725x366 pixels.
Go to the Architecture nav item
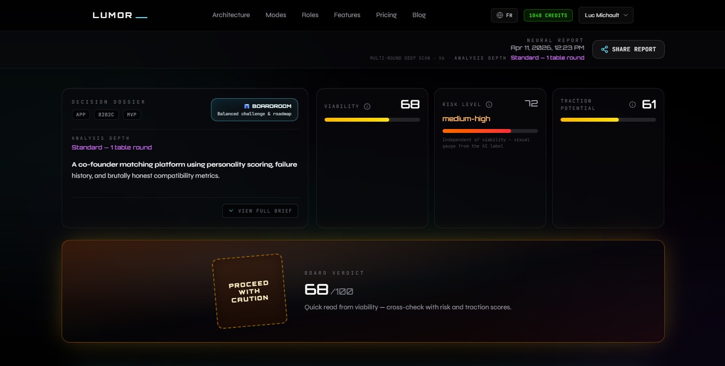(231, 15)
